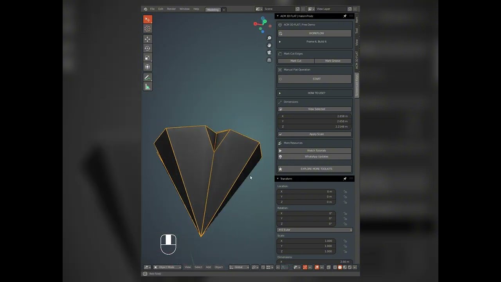Click the START button
501x282 pixels.
pyautogui.click(x=315, y=79)
